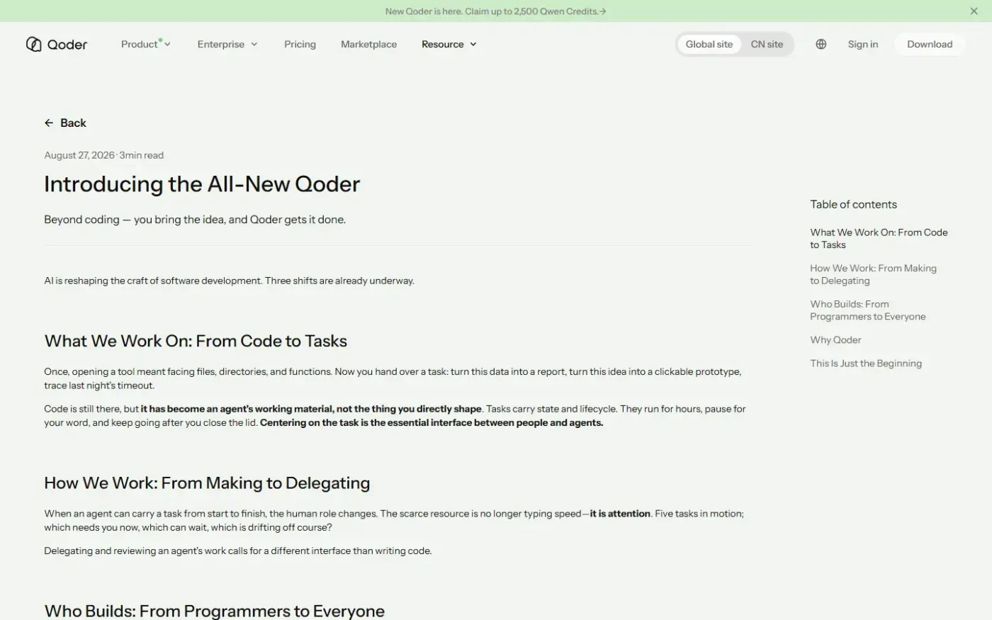This screenshot has height=620, width=992.
Task: Click the Qoder logo icon
Action: [x=33, y=44]
